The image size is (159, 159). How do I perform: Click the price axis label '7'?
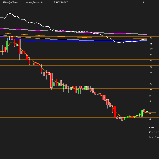(150, 107)
